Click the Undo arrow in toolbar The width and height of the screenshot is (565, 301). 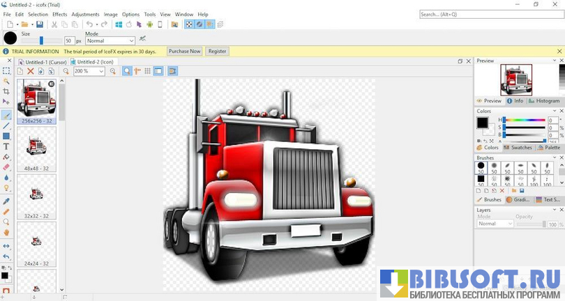(x=89, y=24)
